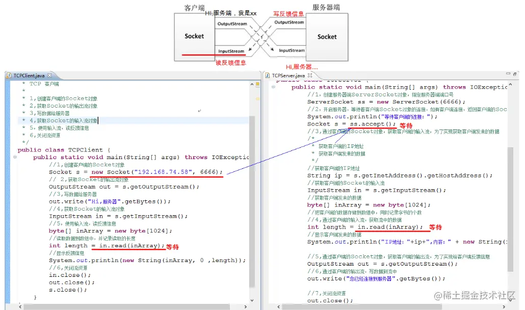Click the Java file icon on TCPServer.java tab
This screenshot has height=310, width=525.
(268, 75)
